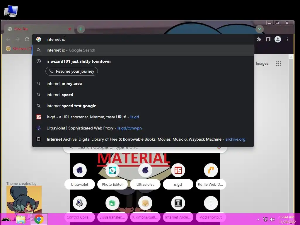
Task: Open the file explorer taskbar icon
Action: [21, 219]
